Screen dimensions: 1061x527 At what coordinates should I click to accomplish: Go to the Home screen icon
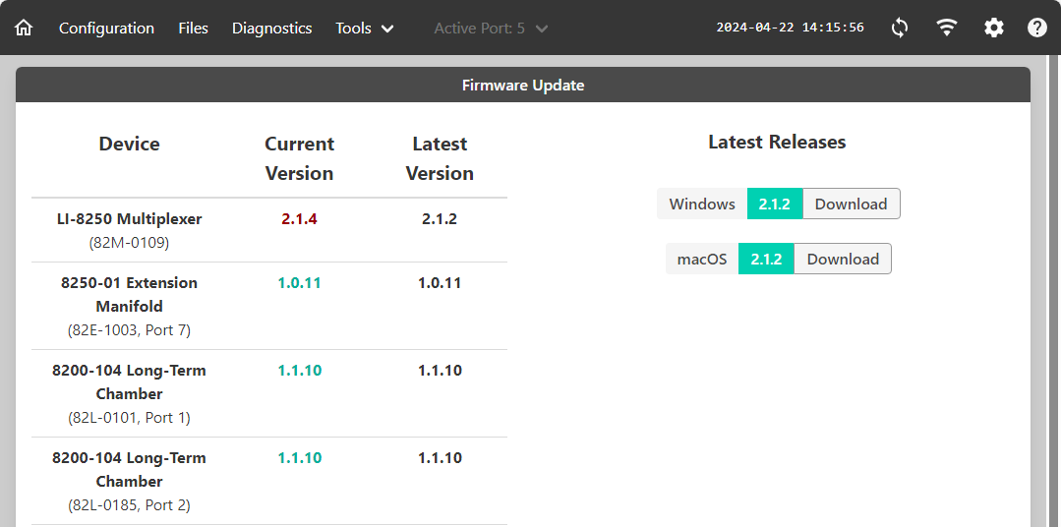pos(24,28)
